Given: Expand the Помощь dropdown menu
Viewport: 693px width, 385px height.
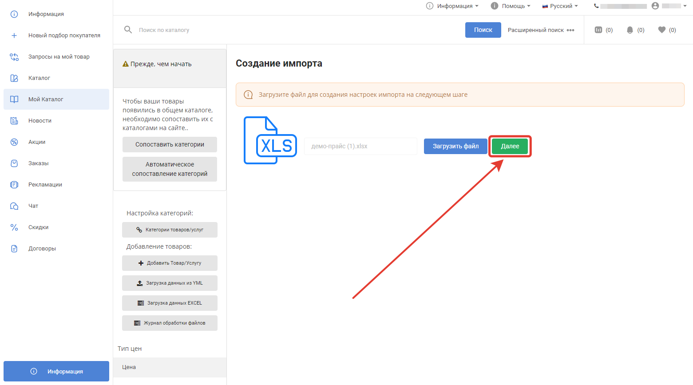Looking at the screenshot, I should (511, 6).
